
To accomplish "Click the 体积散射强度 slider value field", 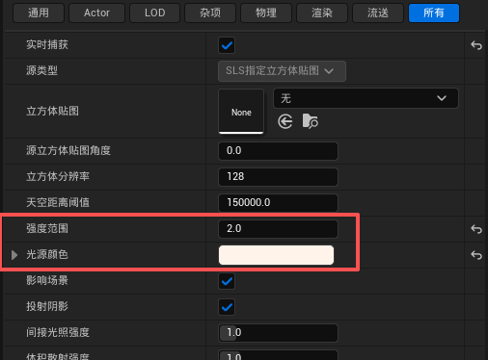I will (x=278, y=355).
